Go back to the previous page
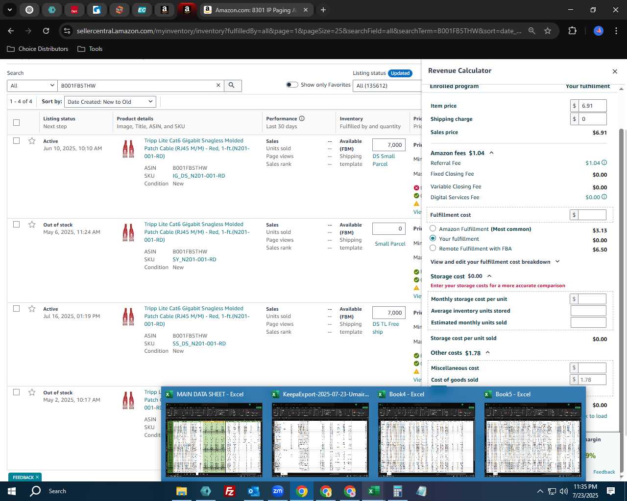This screenshot has width=627, height=501. click(x=11, y=31)
